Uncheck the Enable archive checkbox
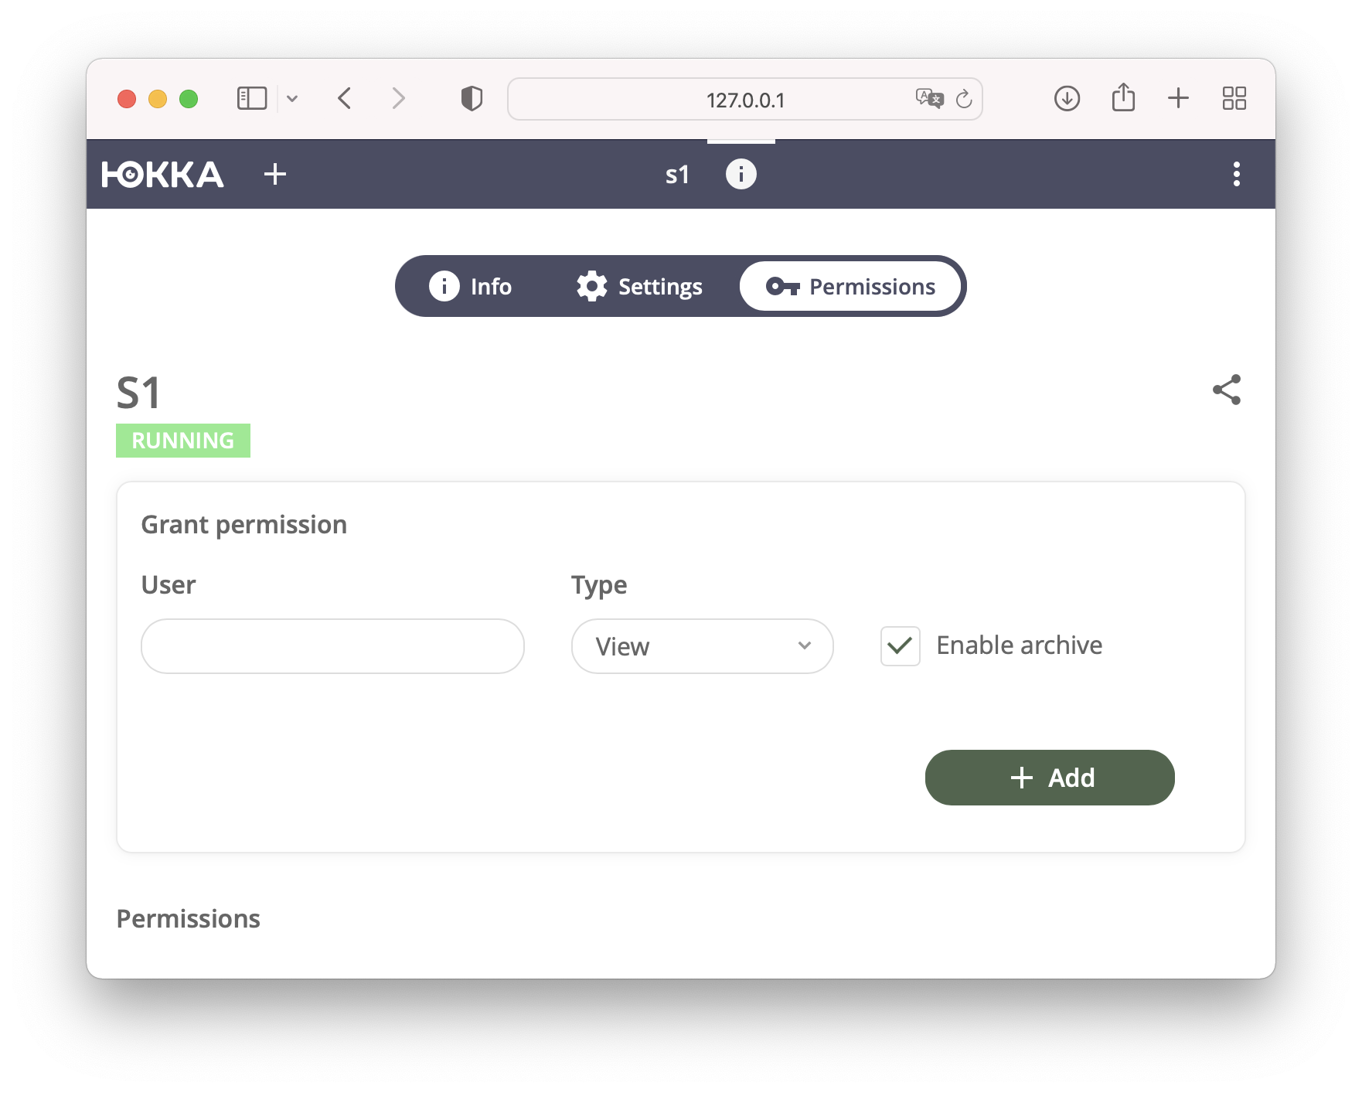 pyautogui.click(x=901, y=646)
